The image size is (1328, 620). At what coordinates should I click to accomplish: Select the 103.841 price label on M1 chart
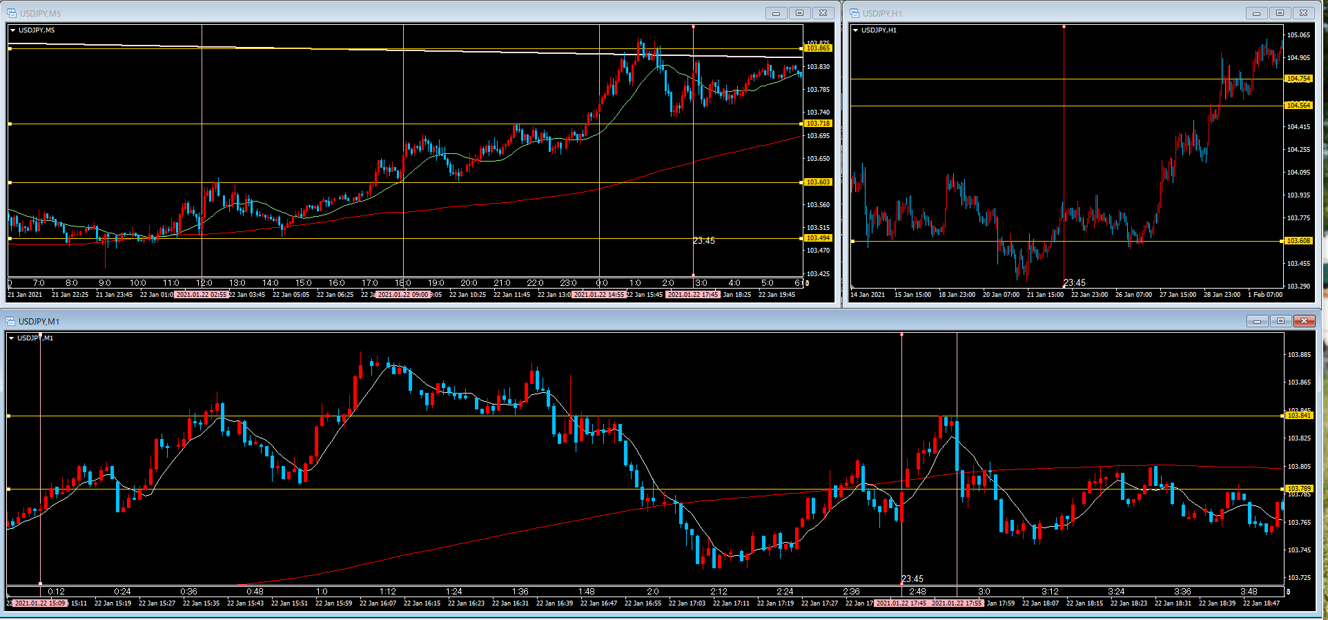[x=1298, y=416]
